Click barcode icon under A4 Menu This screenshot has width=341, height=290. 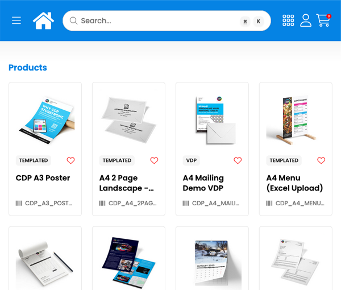[269, 203]
